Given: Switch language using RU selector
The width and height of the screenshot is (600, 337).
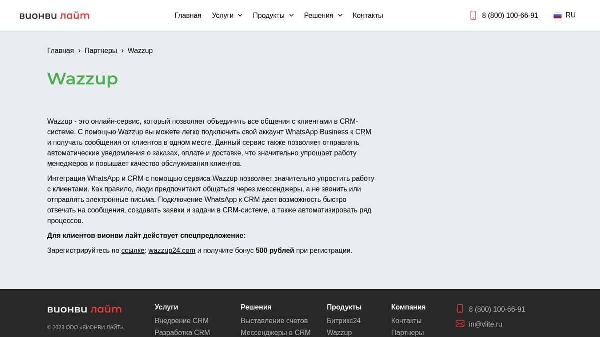Looking at the screenshot, I should click(570, 15).
